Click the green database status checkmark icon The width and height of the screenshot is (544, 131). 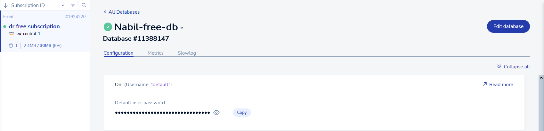108,27
